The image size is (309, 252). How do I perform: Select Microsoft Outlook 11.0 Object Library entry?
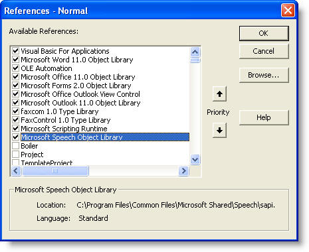pyautogui.click(x=80, y=103)
